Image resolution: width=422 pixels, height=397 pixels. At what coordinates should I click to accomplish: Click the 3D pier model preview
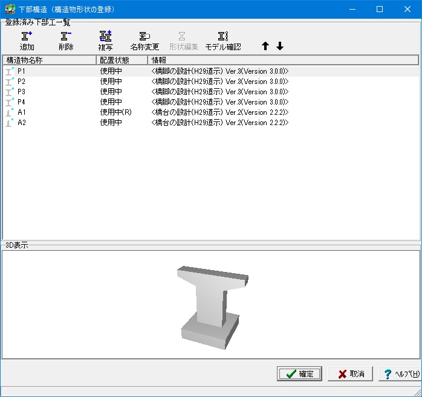point(212,308)
